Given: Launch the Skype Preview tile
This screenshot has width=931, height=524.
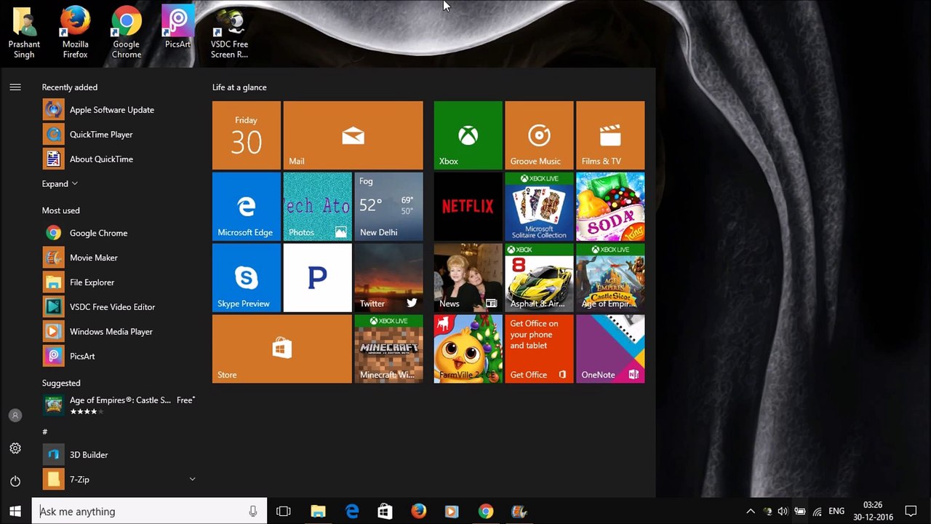Looking at the screenshot, I should pos(246,277).
